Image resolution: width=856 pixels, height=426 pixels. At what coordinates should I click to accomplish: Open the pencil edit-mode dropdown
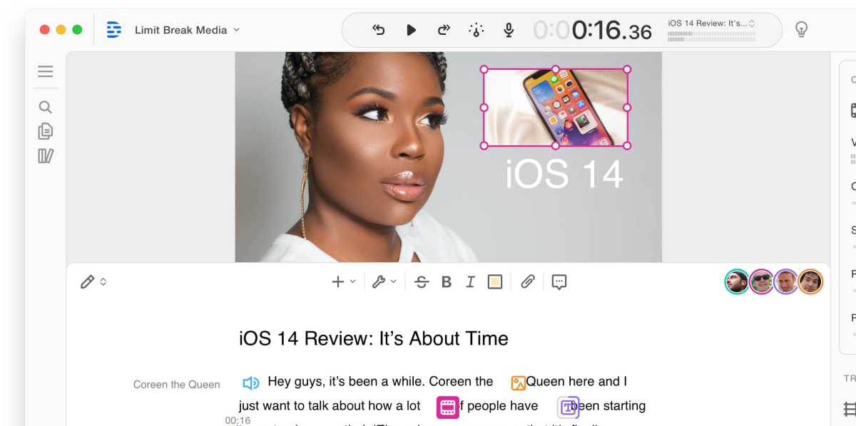click(93, 282)
